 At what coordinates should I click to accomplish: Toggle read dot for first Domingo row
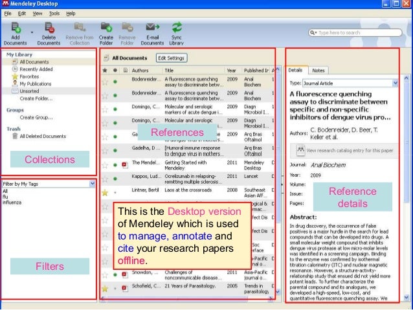tap(115, 109)
